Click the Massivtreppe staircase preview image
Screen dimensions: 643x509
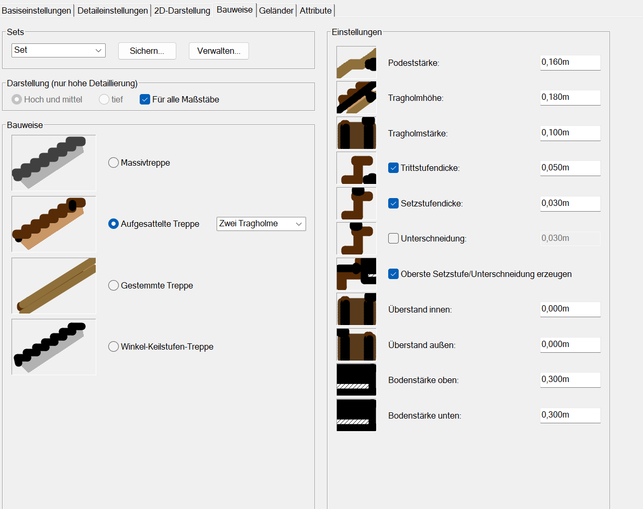click(54, 163)
